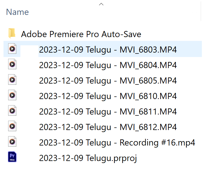This screenshot has width=215, height=187.
Task: Click the MVI_6804.MP4 video file icon
Action: (12, 64)
